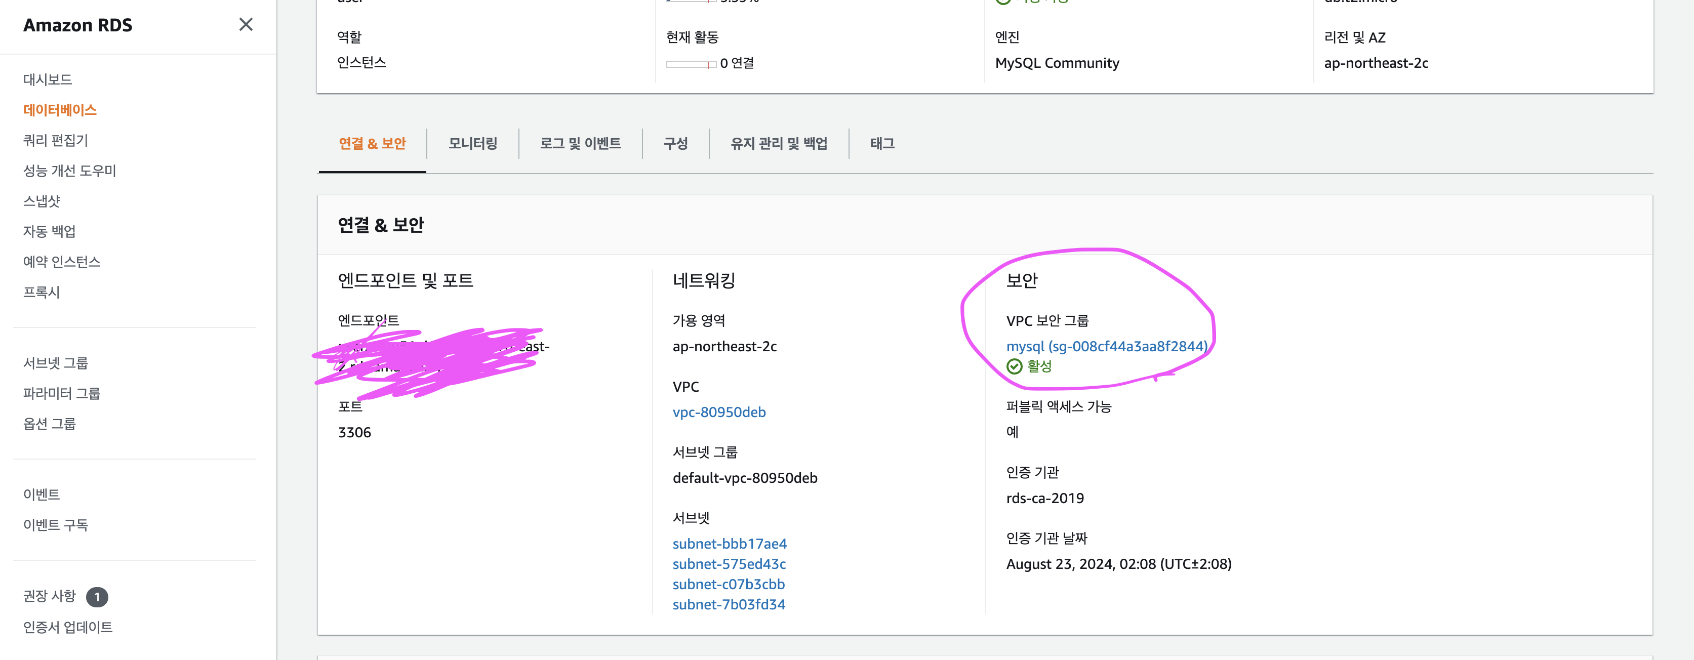Select the 유지 관리 및 백업 tab
The height and width of the screenshot is (660, 1694).
pos(779,143)
